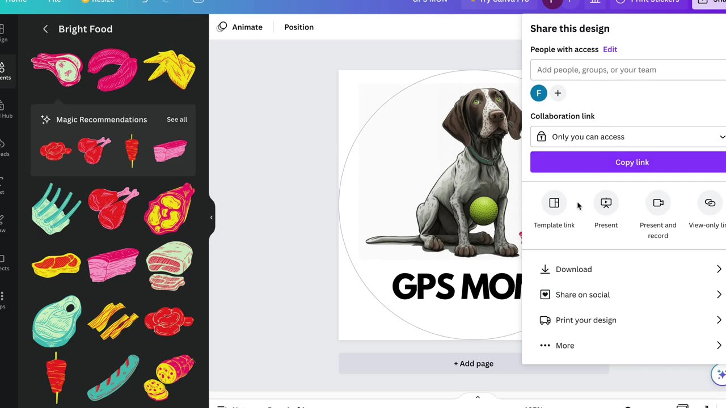The width and height of the screenshot is (726, 408).
Task: Click the plus icon to add people
Action: pos(558,93)
